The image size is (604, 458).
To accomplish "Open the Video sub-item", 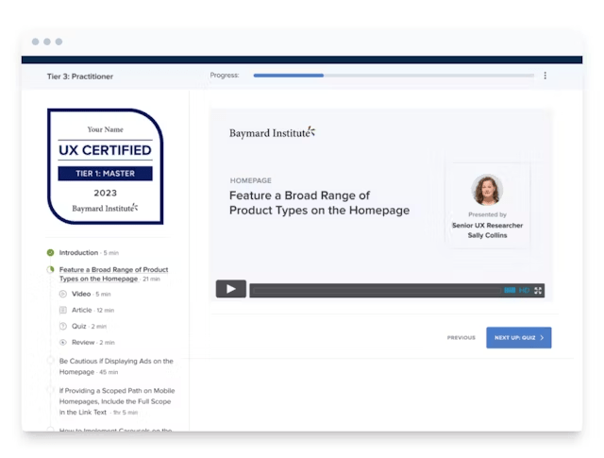I will pos(91,294).
